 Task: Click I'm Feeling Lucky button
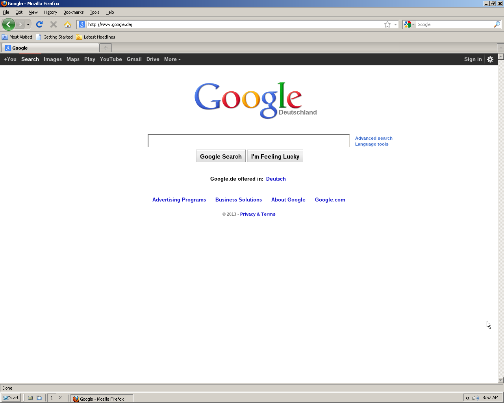(275, 156)
